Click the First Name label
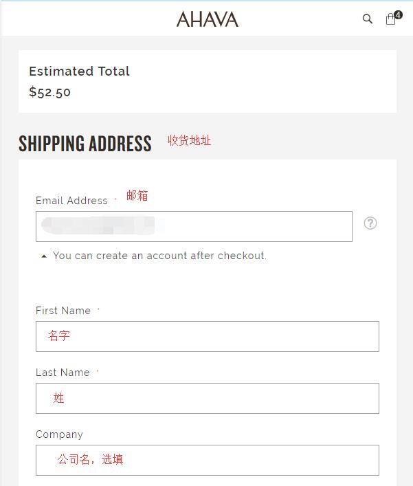 [x=63, y=310]
